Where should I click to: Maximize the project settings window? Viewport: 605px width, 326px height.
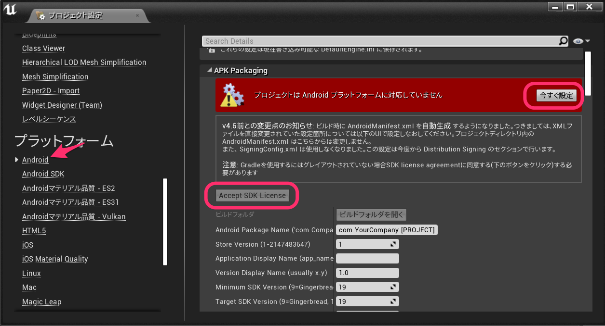click(570, 7)
